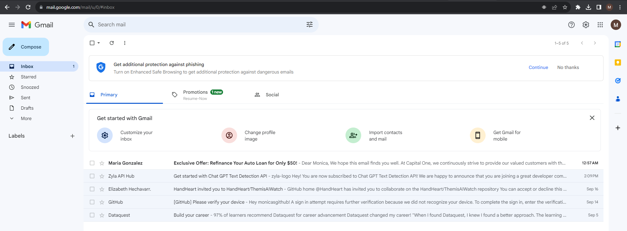
Task: Star the Maria Gonzalez email
Action: pyautogui.click(x=102, y=163)
